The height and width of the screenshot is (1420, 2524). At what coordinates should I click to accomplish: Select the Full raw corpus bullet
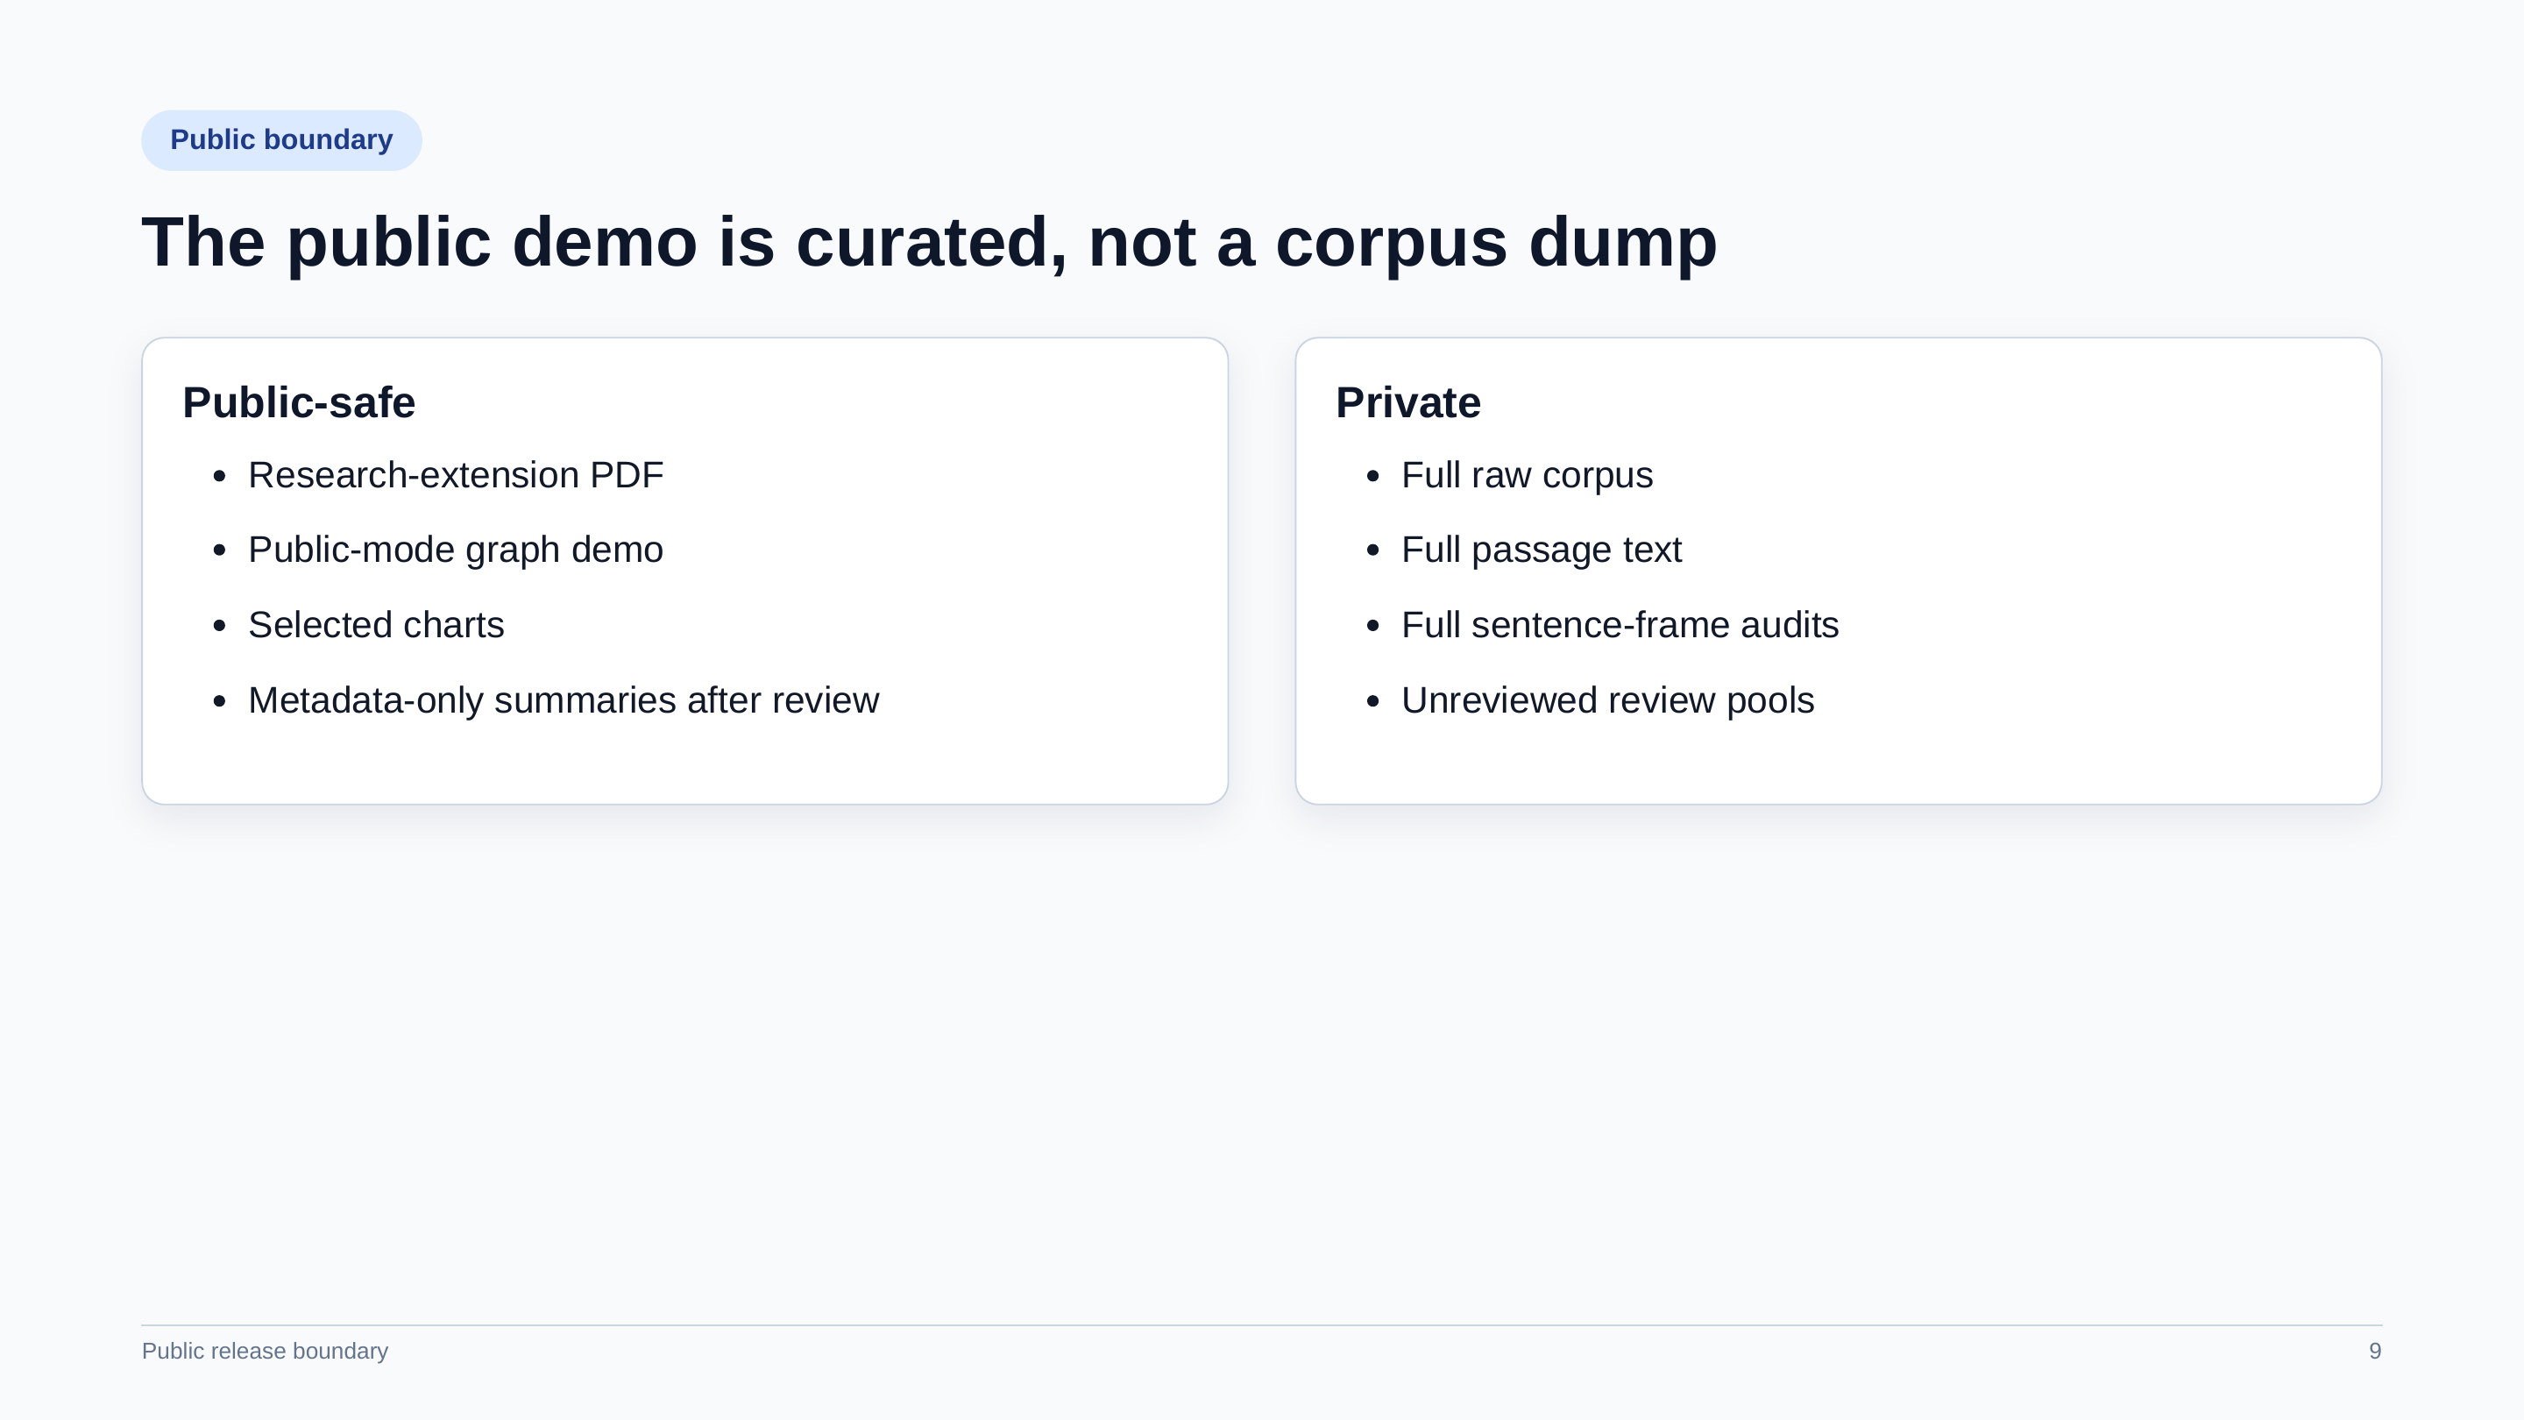[x=1527, y=475]
